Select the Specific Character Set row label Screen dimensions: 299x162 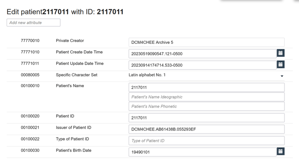coord(76,75)
